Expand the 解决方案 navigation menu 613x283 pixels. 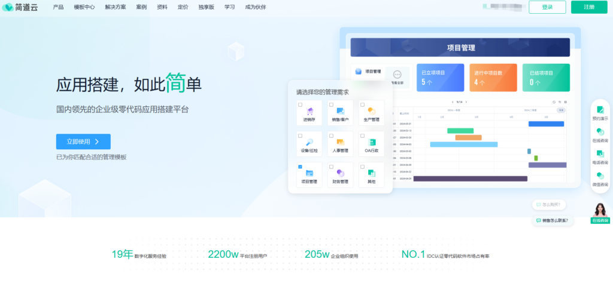[116, 7]
